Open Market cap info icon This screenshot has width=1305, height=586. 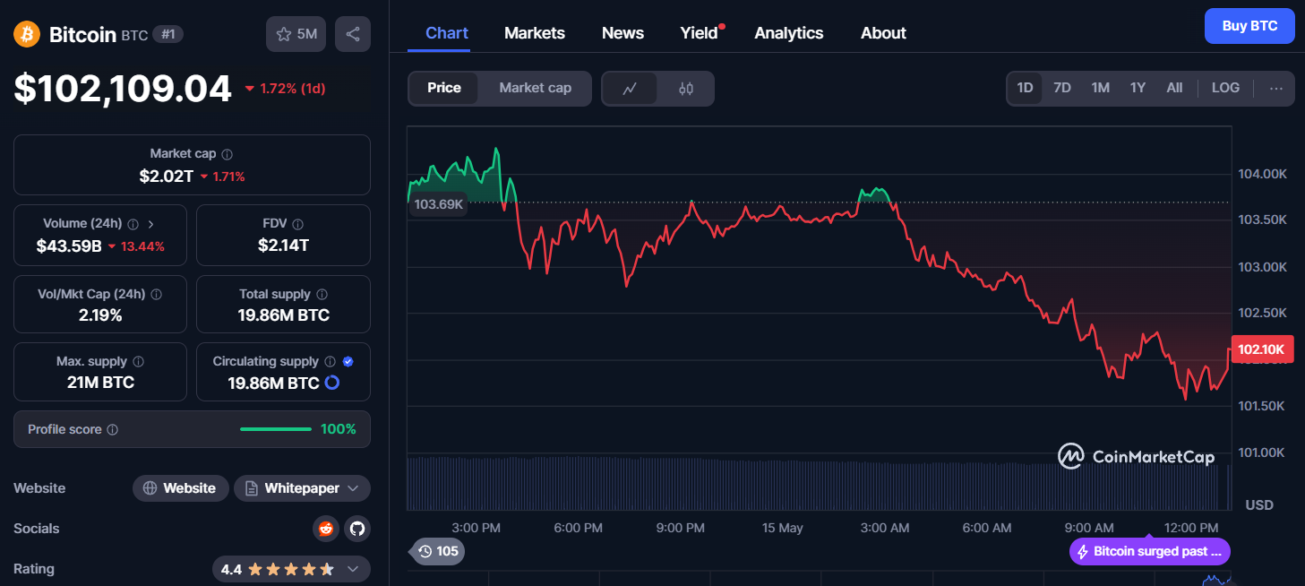(x=228, y=154)
